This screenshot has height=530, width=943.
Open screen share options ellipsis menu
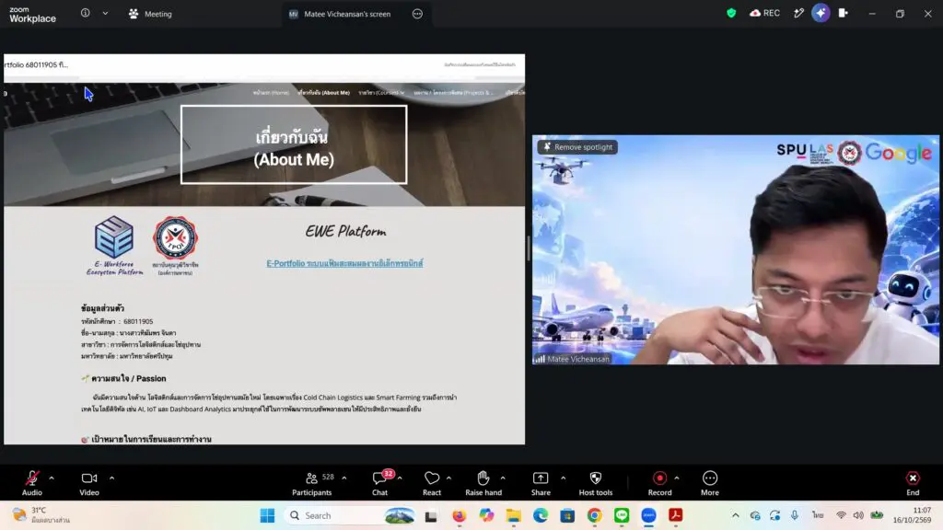(x=417, y=14)
